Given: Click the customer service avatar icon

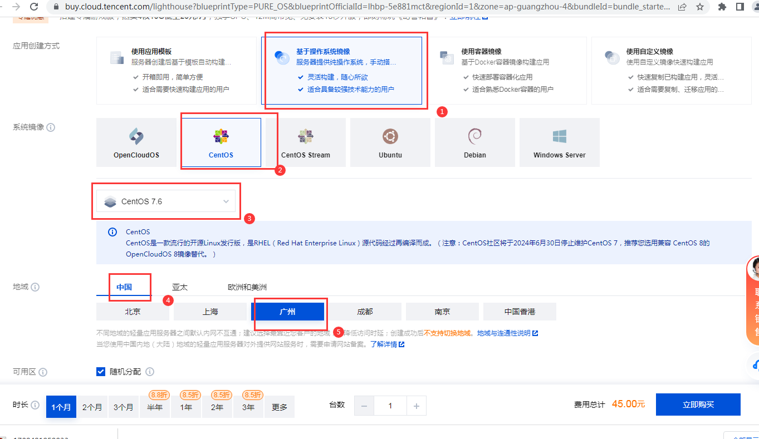Looking at the screenshot, I should coord(755,269).
